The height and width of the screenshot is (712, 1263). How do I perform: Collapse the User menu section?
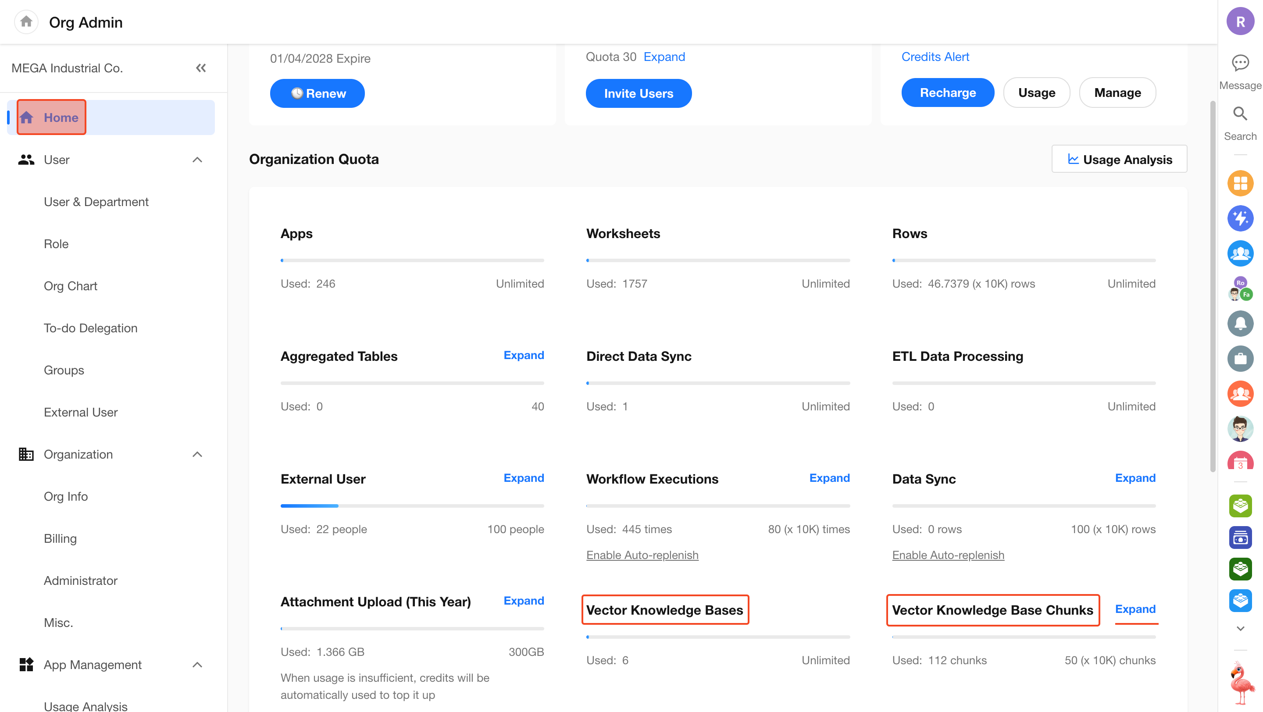click(x=197, y=160)
